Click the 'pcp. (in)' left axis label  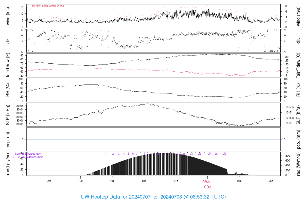(8, 139)
